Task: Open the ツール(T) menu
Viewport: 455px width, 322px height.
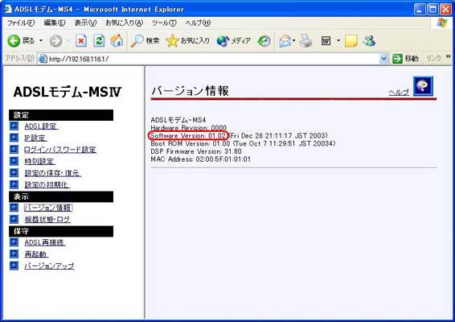Action: (x=164, y=23)
